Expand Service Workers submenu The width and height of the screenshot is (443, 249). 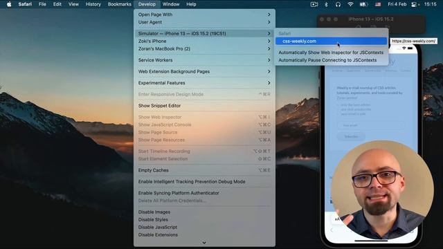coord(204,60)
